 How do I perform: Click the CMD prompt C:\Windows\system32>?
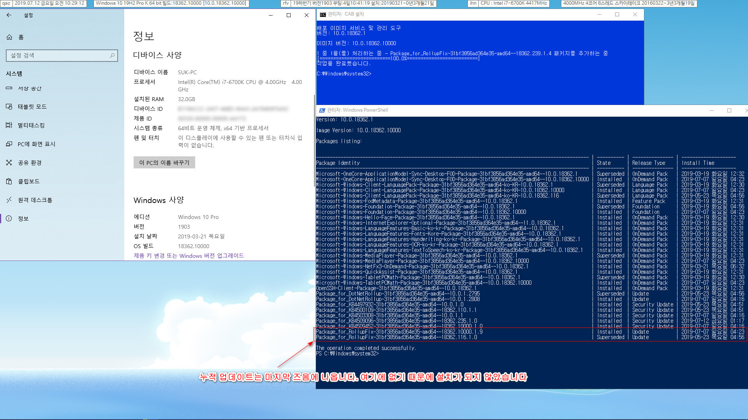point(344,73)
